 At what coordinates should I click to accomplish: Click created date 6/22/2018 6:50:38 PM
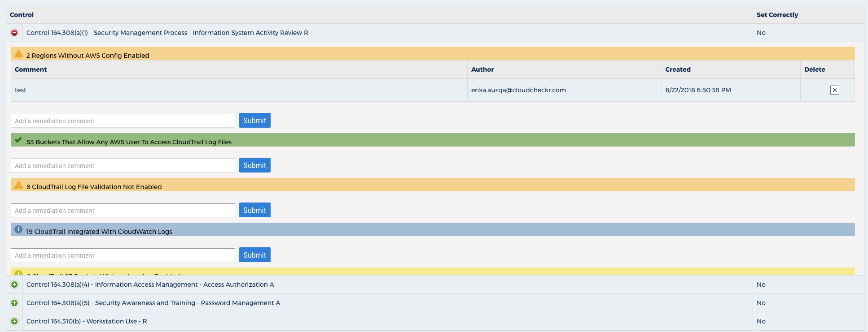[698, 90]
